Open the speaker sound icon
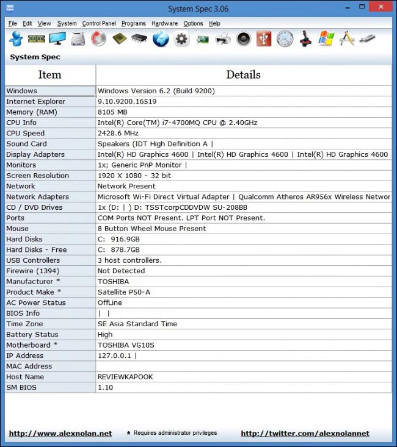This screenshot has width=397, height=447. (244, 39)
